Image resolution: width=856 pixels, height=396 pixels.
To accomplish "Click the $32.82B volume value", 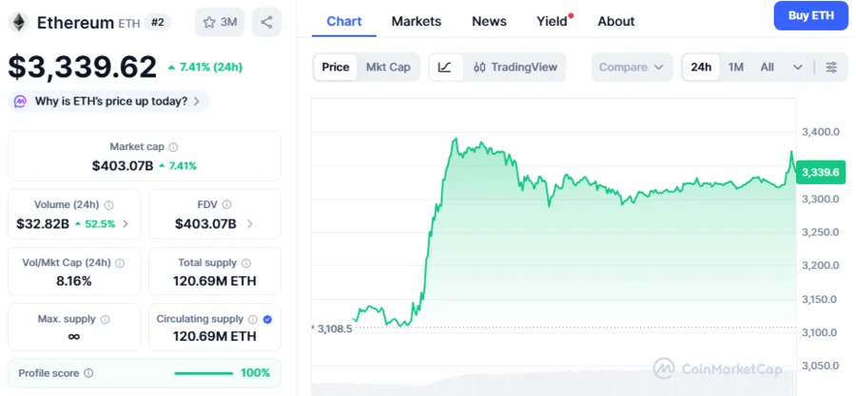I will point(43,224).
